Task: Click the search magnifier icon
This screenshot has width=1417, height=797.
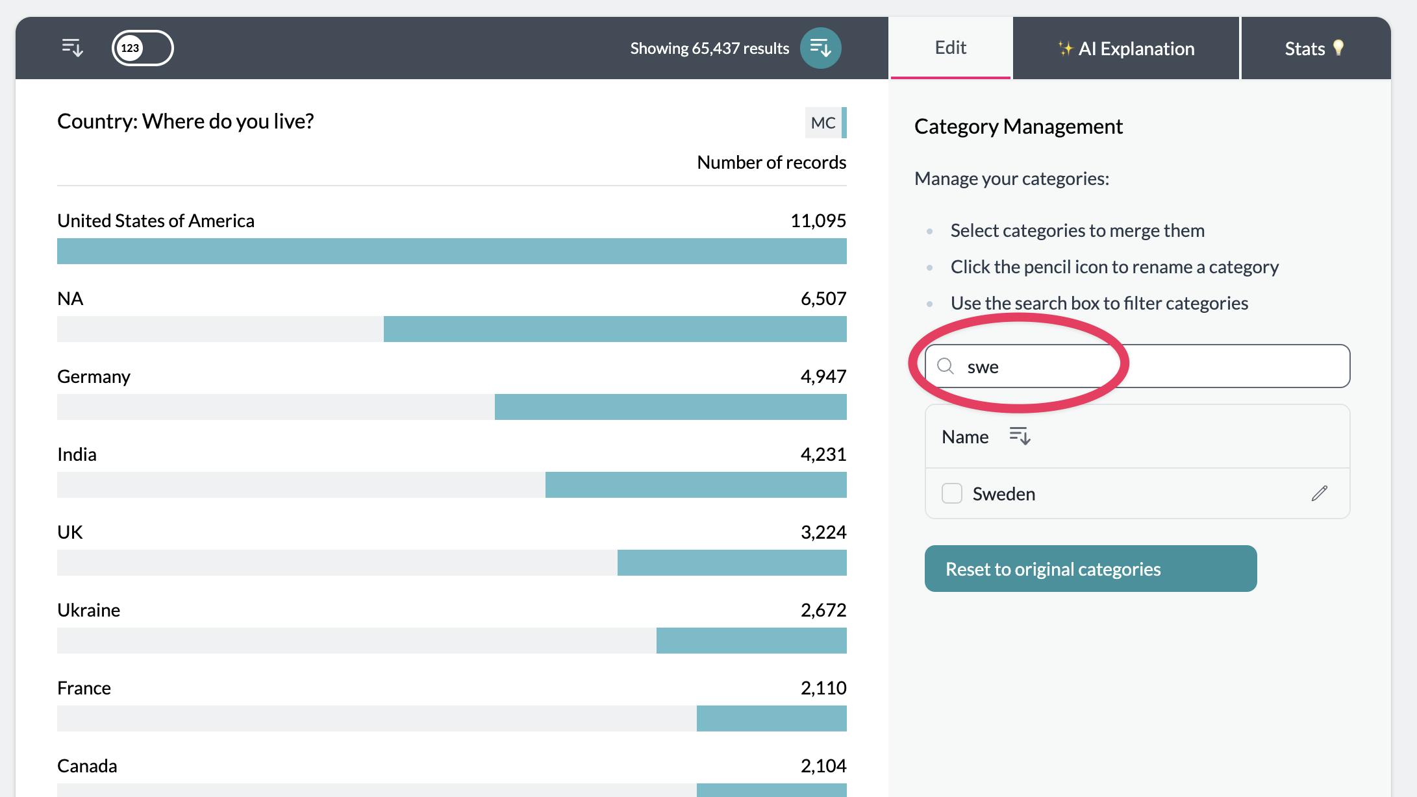Action: click(x=946, y=367)
